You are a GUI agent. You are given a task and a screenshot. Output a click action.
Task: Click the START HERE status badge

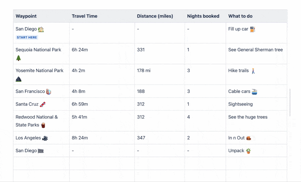(27, 37)
